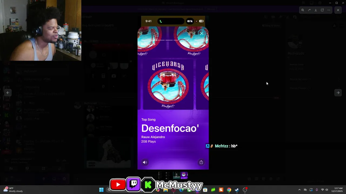The width and height of the screenshot is (346, 194).
Task: Zoom in on the image viewer
Action: [x=302, y=10]
